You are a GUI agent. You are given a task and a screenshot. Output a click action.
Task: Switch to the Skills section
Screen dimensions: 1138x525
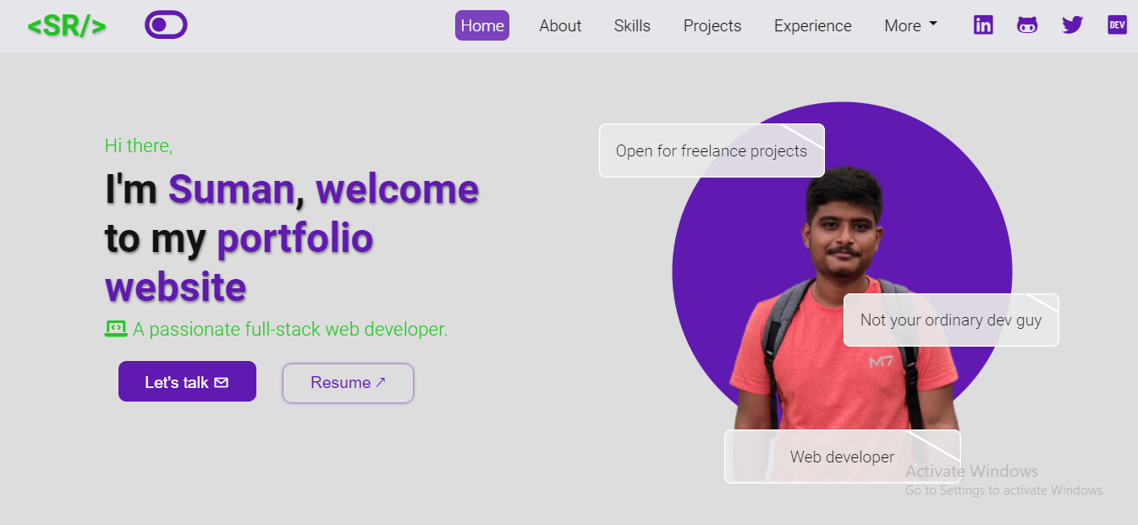(631, 25)
